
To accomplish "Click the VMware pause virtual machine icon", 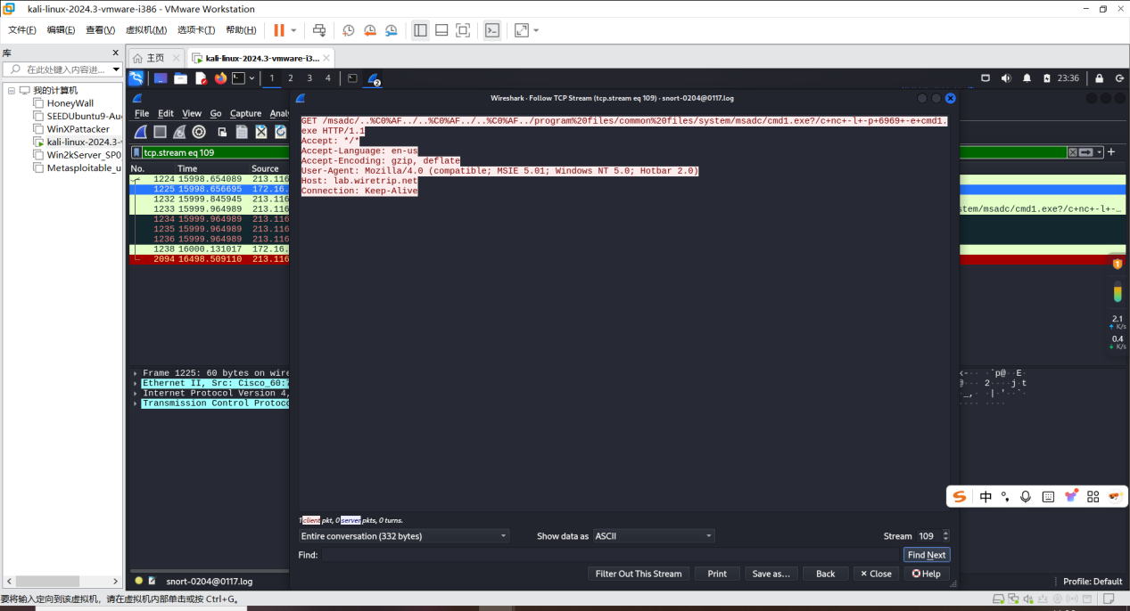I will [x=279, y=30].
